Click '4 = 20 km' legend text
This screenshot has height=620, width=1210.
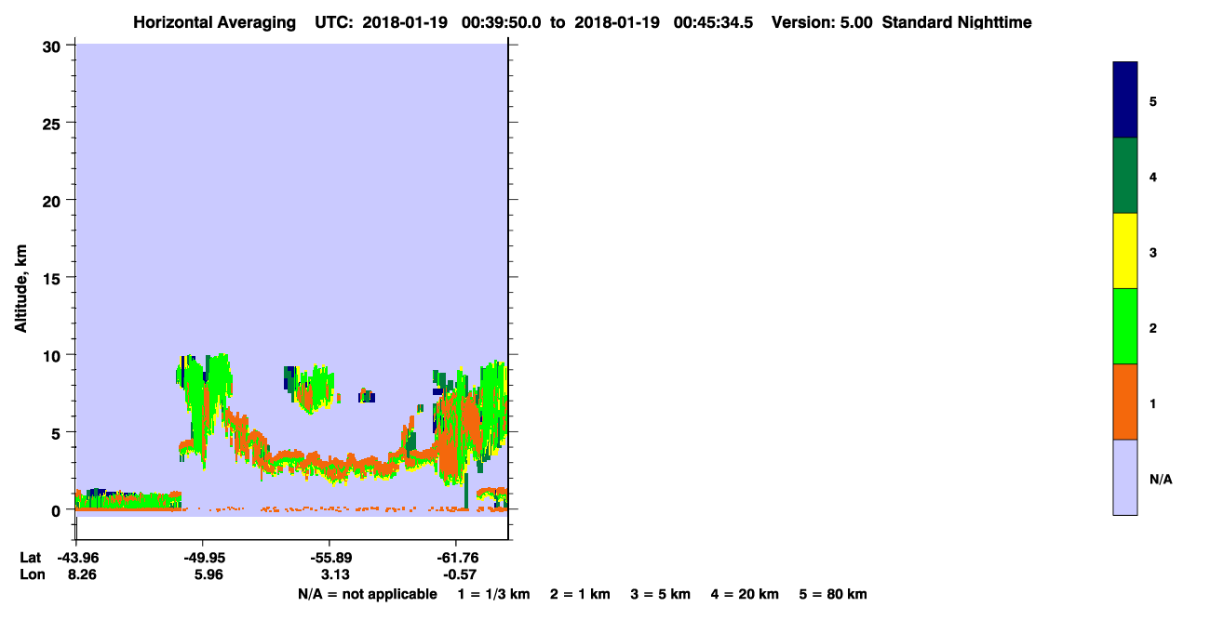click(745, 594)
